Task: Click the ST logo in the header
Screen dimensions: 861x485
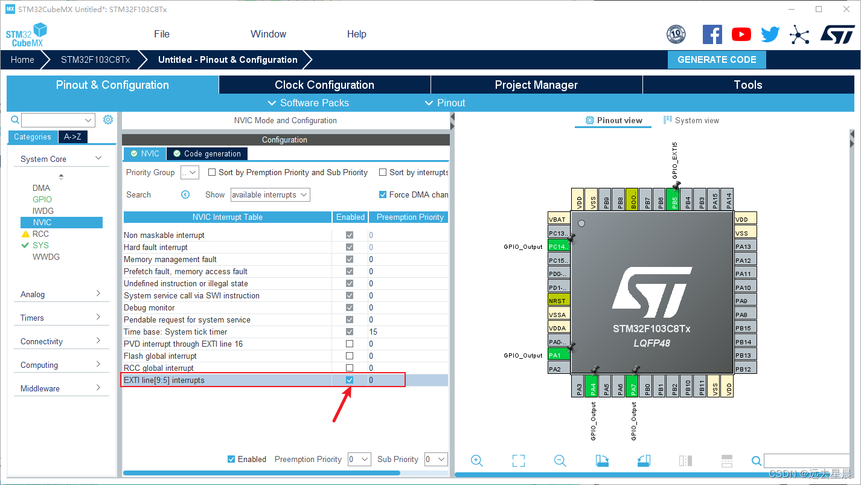Action: coord(837,34)
